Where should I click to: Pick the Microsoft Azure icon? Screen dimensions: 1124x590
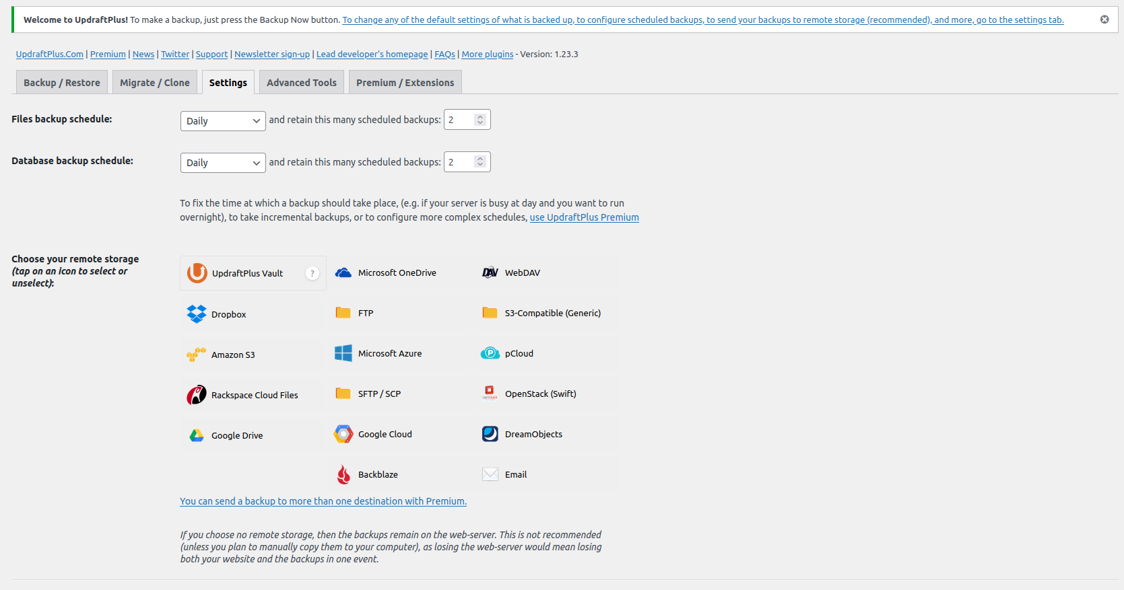343,353
